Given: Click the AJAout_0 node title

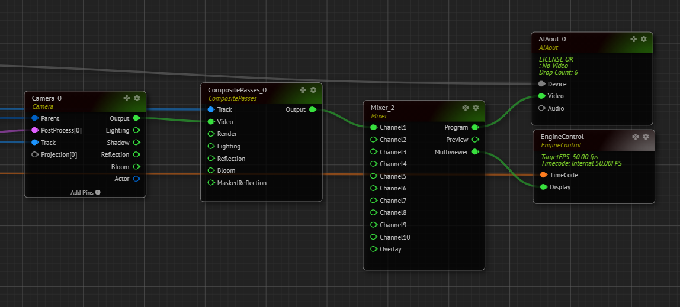Looking at the screenshot, I should pyautogui.click(x=552, y=39).
